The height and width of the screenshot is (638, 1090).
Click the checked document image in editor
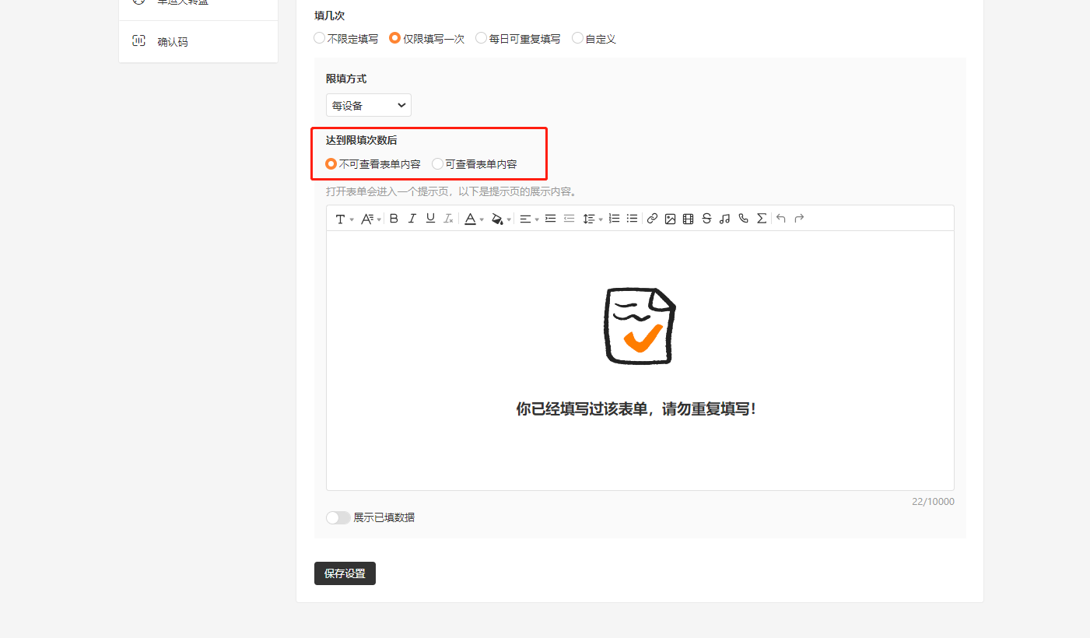coord(640,325)
